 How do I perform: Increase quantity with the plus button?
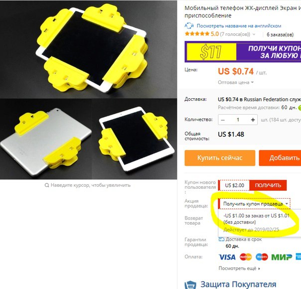[x=253, y=120]
